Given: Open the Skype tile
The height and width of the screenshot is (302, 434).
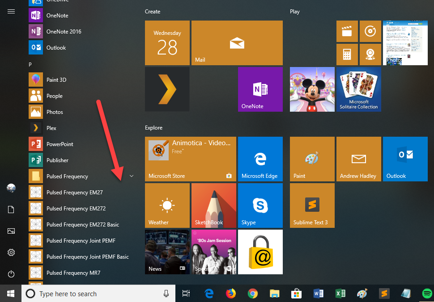Looking at the screenshot, I should [260, 206].
